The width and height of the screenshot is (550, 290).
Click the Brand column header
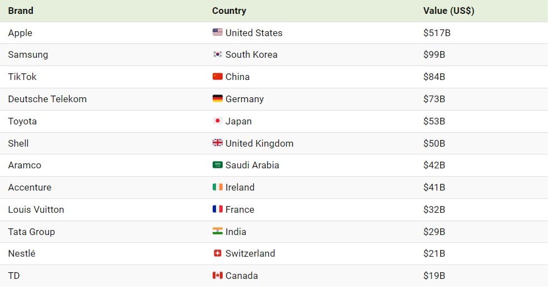21,11
